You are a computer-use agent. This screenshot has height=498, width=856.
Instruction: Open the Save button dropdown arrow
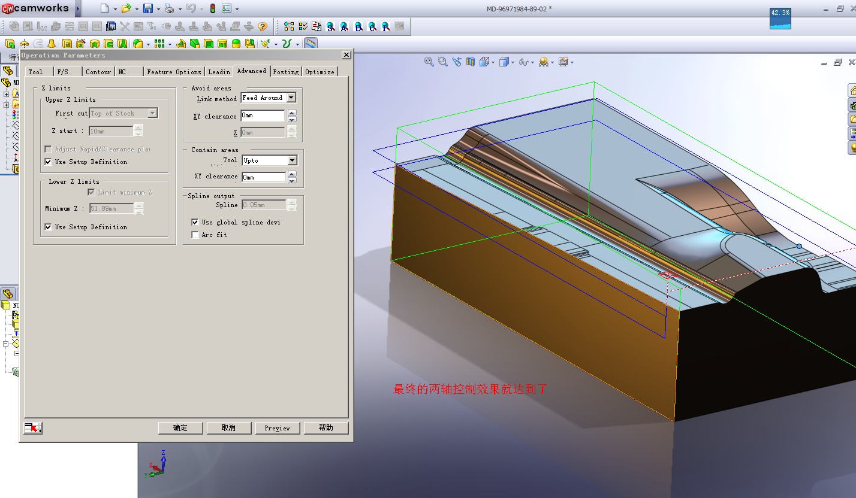pyautogui.click(x=158, y=9)
